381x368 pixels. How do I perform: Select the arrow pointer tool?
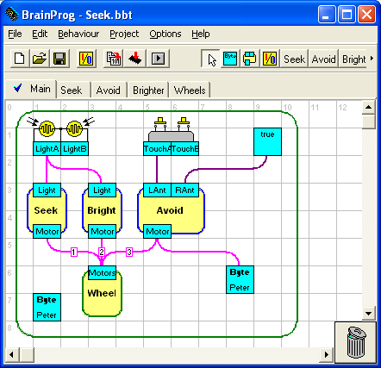tap(210, 59)
